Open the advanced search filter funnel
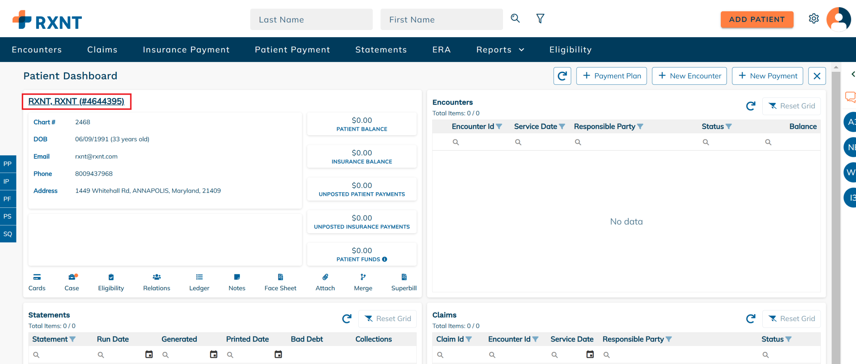 [x=540, y=19]
